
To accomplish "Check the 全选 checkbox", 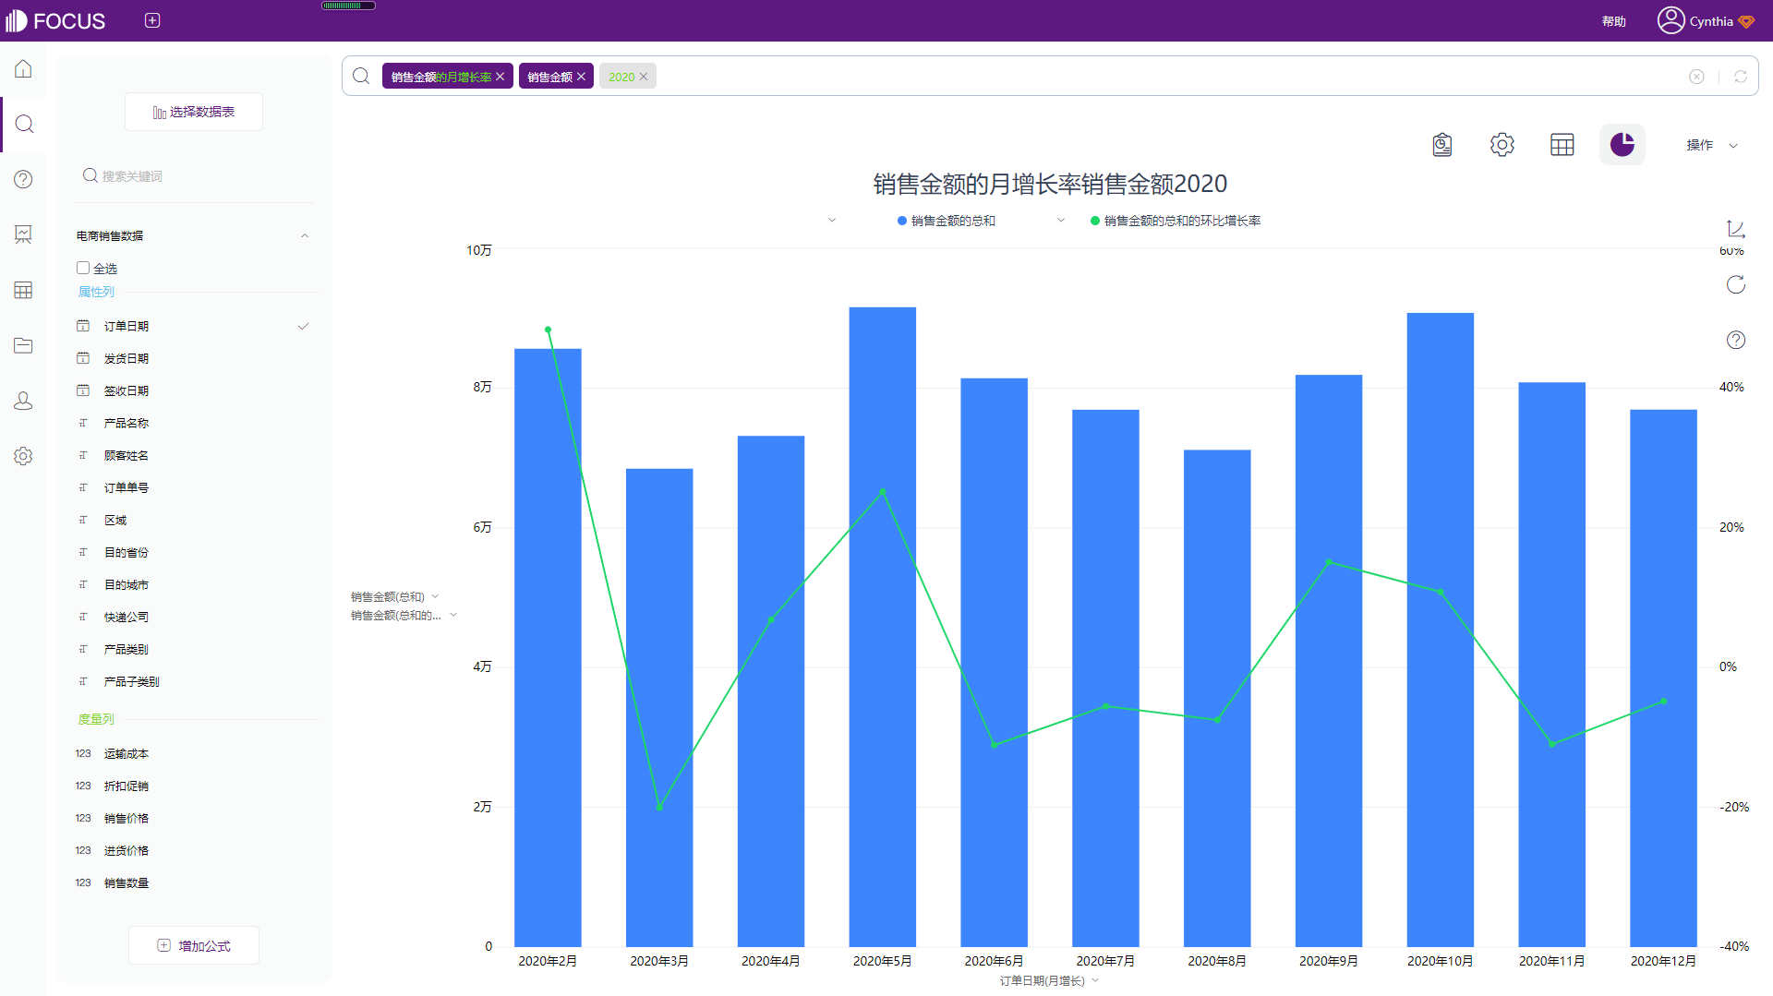I will (x=83, y=268).
